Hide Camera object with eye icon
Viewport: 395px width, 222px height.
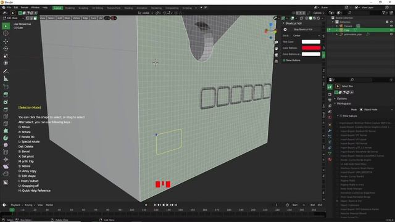391,26
